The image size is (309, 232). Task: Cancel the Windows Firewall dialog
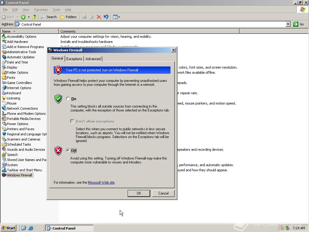click(163, 193)
